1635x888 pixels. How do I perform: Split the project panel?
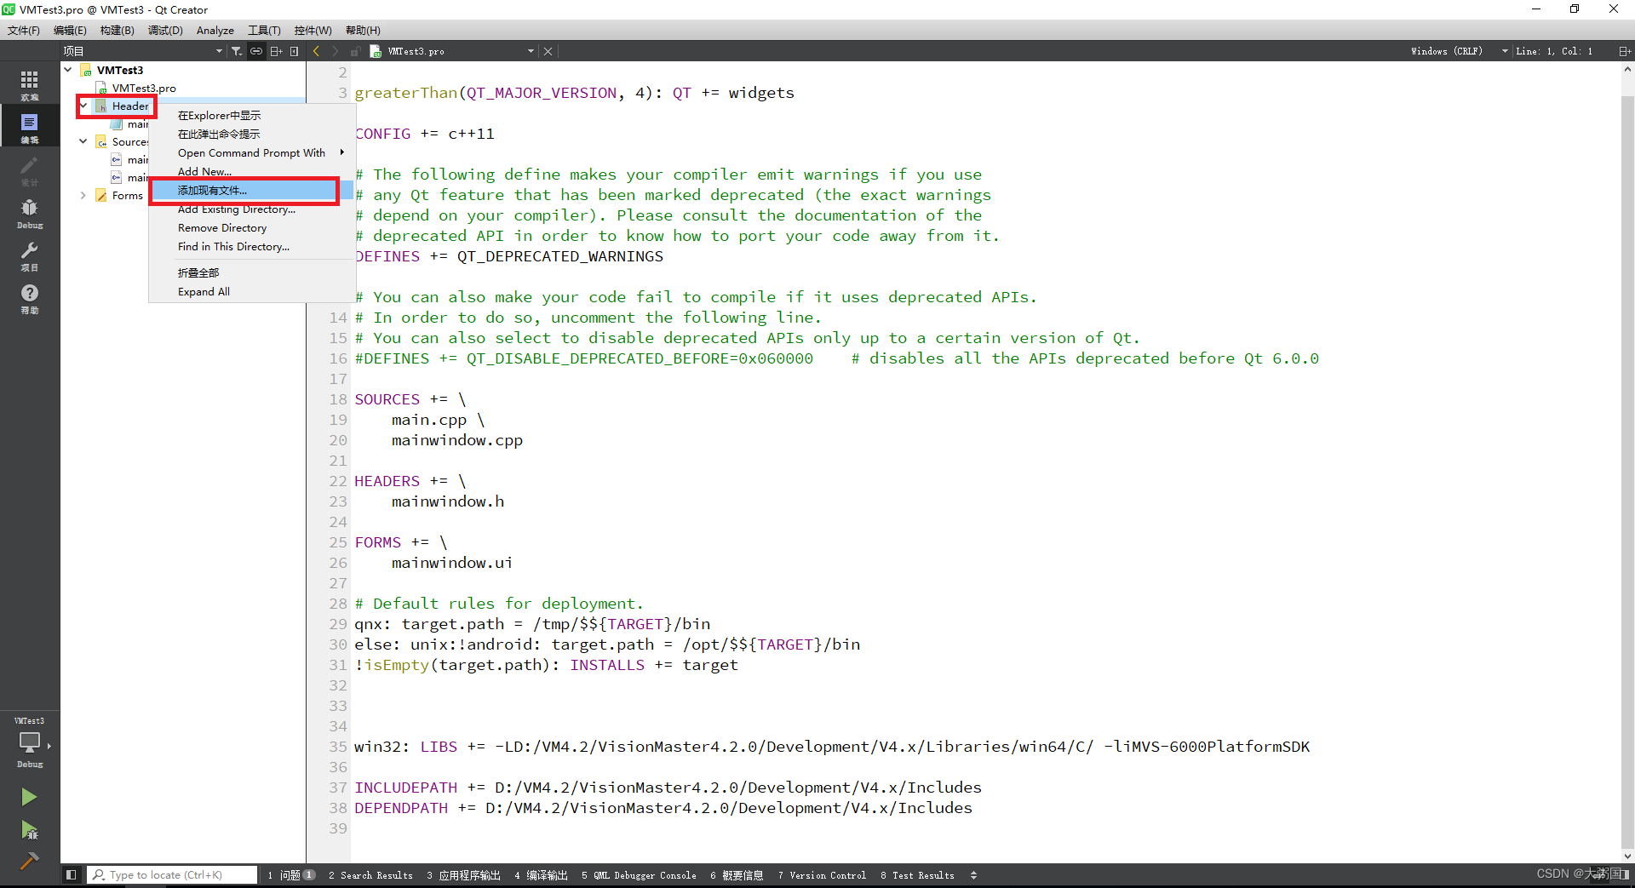point(276,51)
